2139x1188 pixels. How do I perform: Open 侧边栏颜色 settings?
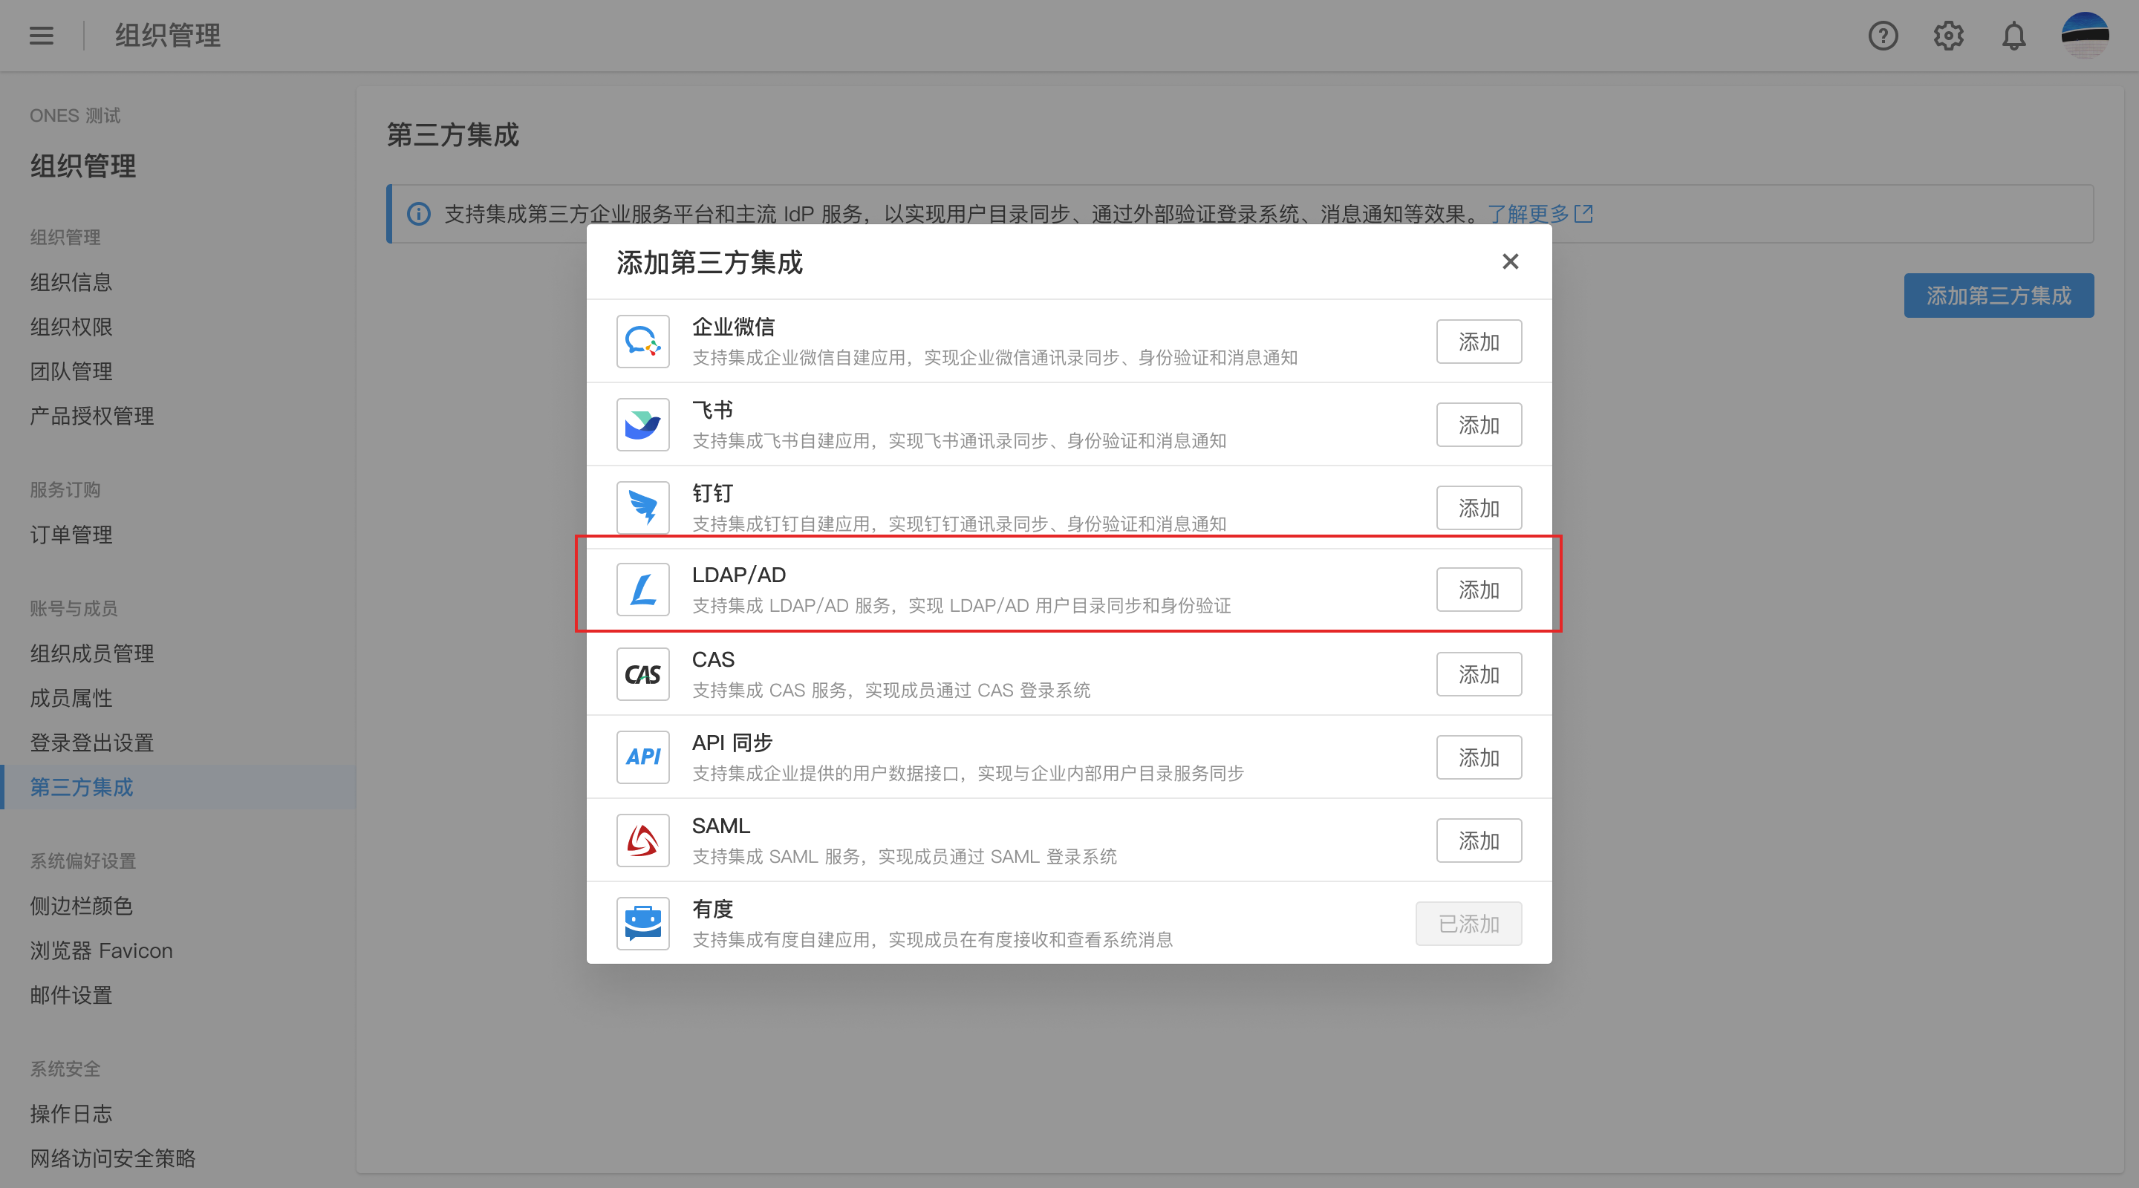(x=82, y=906)
